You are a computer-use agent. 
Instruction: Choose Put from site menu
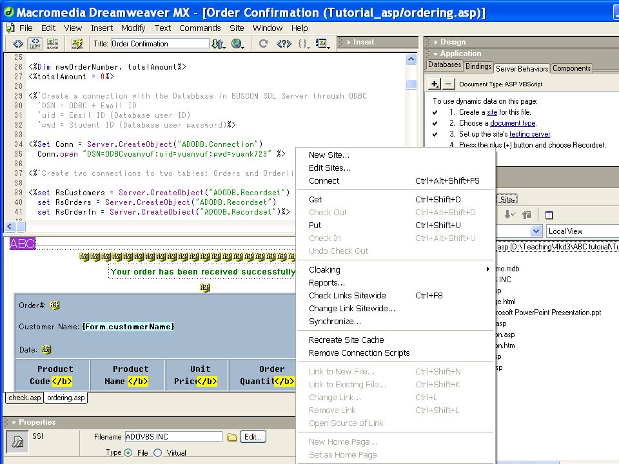395,225
